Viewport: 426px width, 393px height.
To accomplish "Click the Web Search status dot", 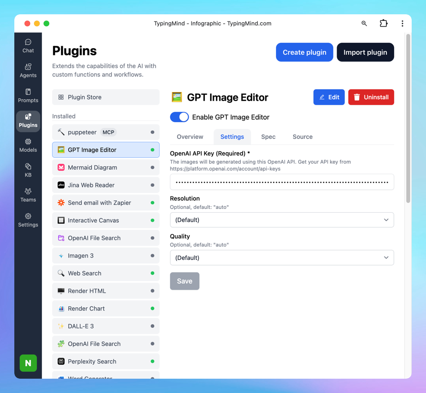I will coord(152,273).
